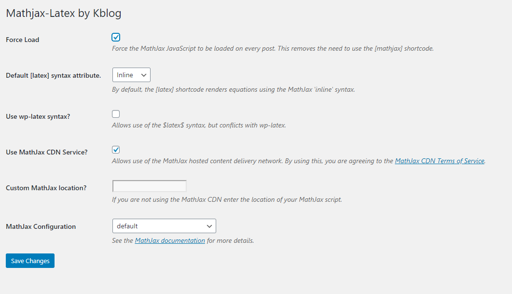The height and width of the screenshot is (294, 512).
Task: Disable the Use MathJax CDN Service checkbox
Action: (x=116, y=150)
